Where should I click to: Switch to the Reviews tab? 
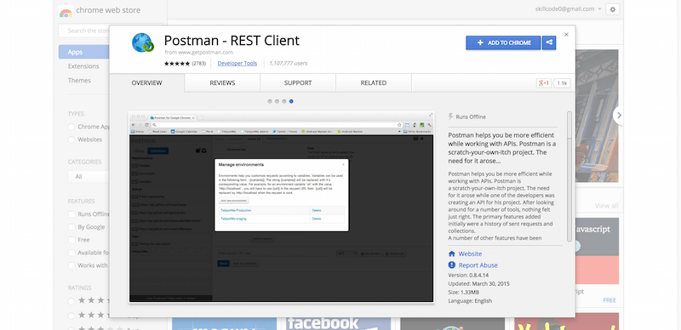click(x=222, y=83)
